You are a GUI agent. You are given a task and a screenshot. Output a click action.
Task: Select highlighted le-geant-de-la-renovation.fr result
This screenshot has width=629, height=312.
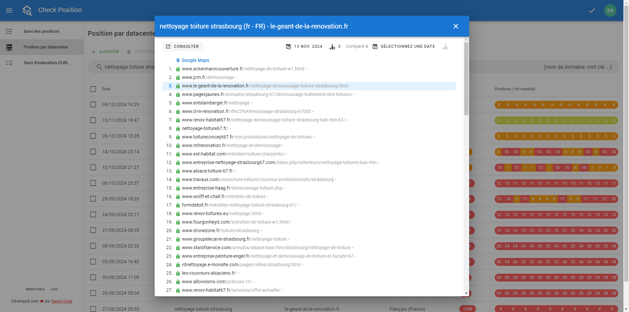[x=309, y=86]
